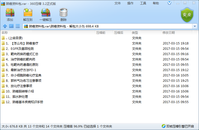Select the row 12、肺癌基本疾病知识手册
Image resolution: width=199 pixels, height=130 pixels.
(x=99, y=102)
